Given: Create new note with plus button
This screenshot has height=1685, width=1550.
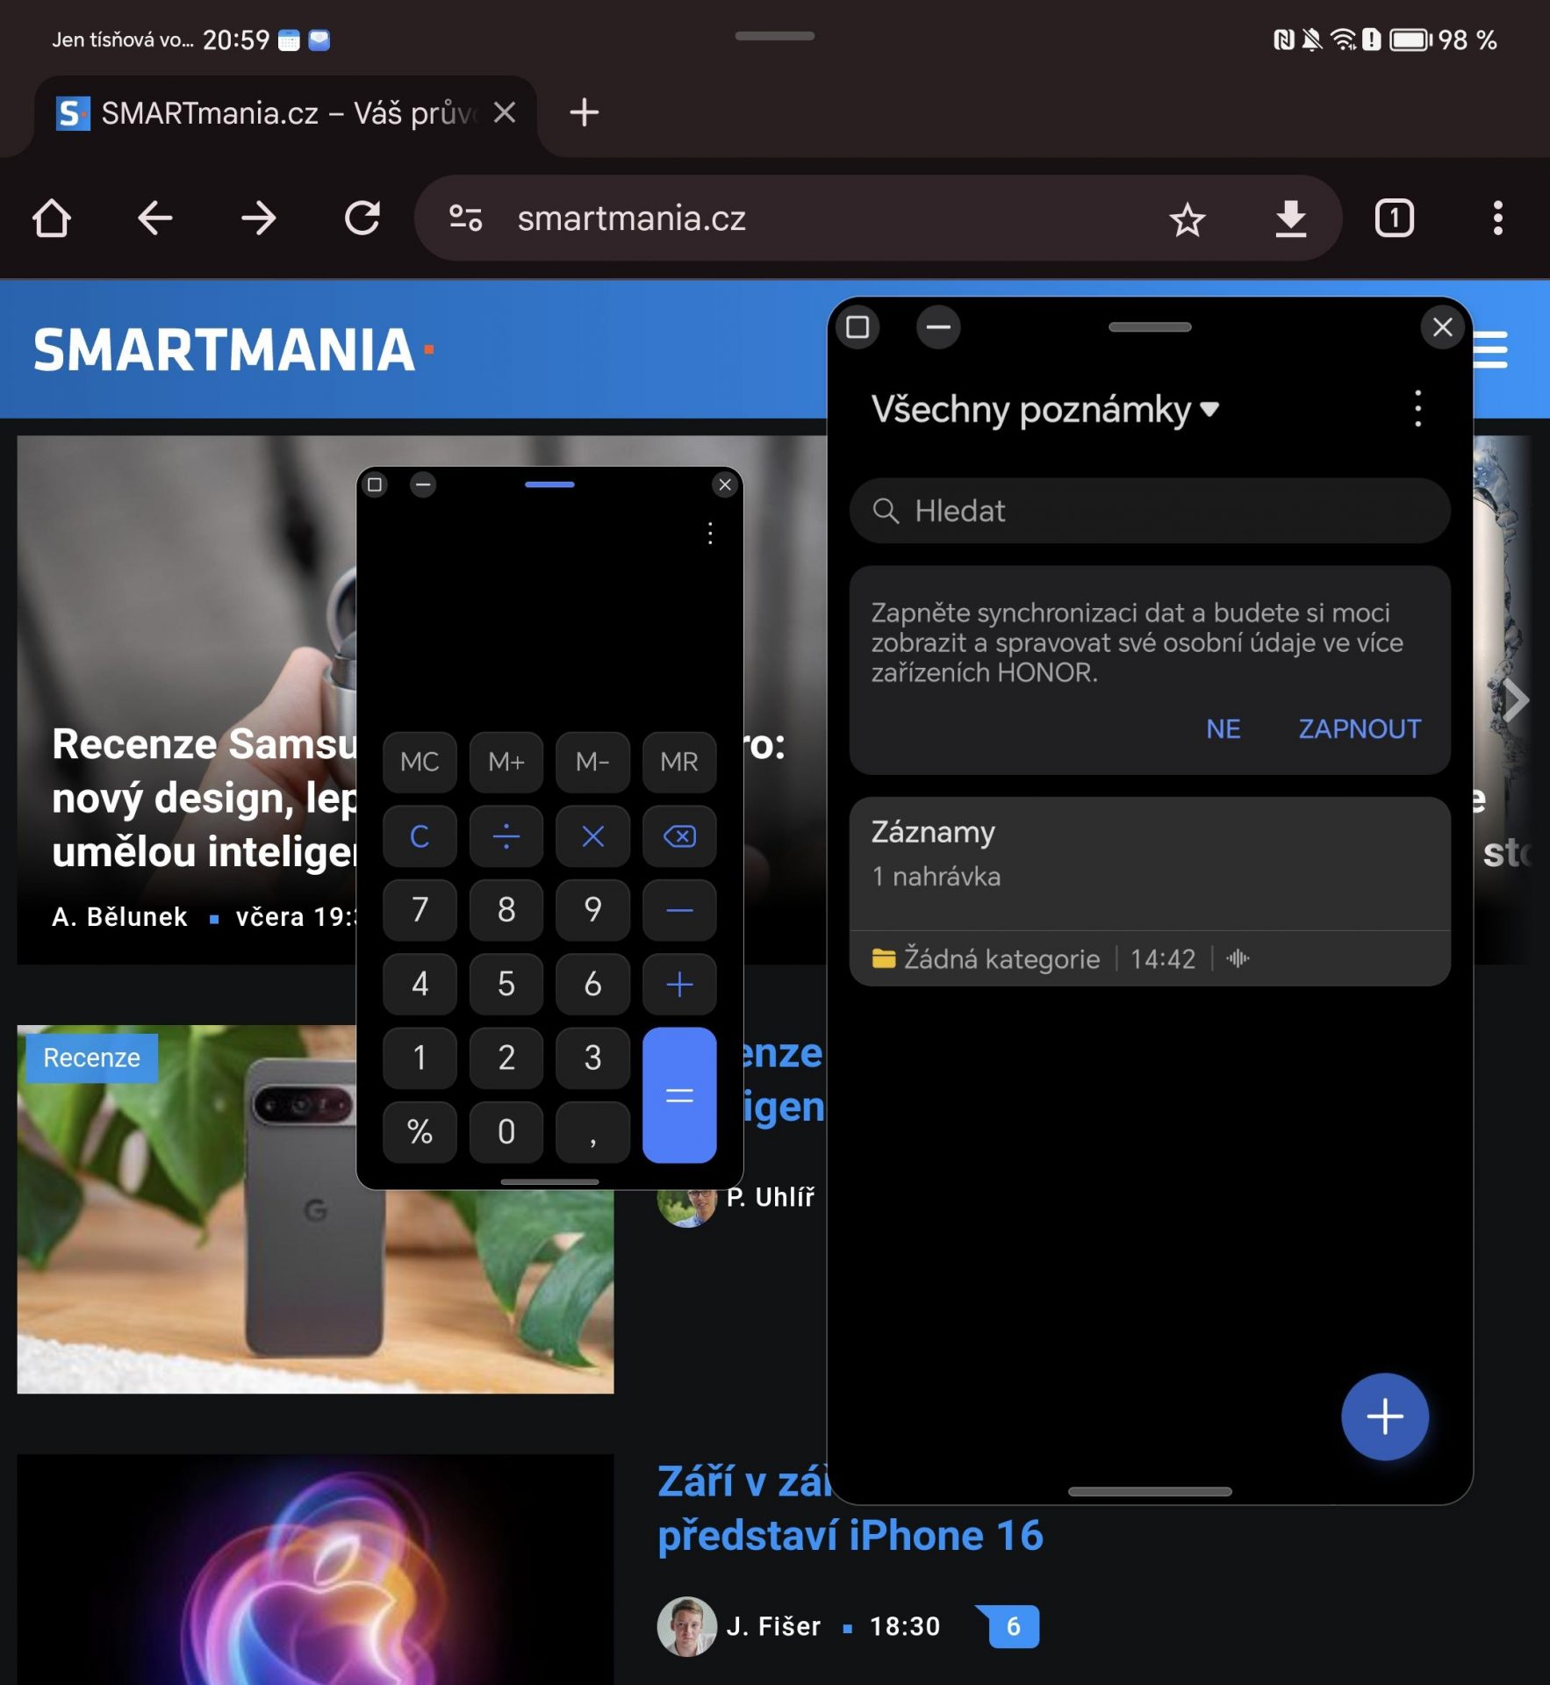Looking at the screenshot, I should tap(1384, 1416).
